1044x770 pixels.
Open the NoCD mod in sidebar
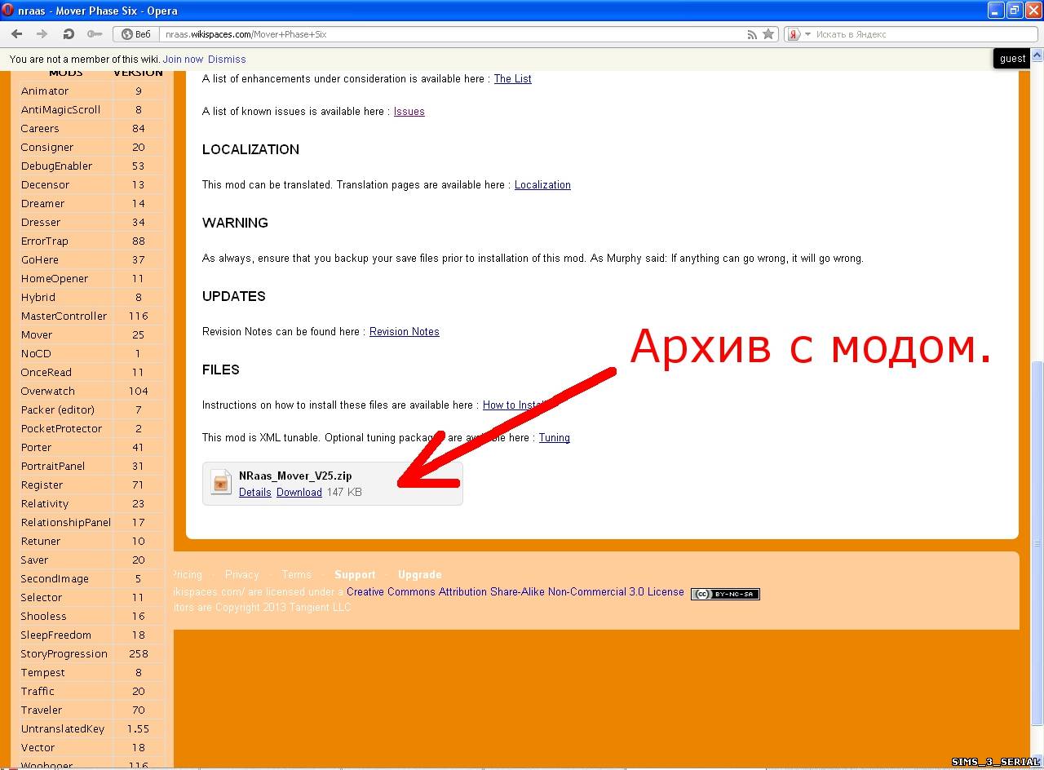click(36, 353)
